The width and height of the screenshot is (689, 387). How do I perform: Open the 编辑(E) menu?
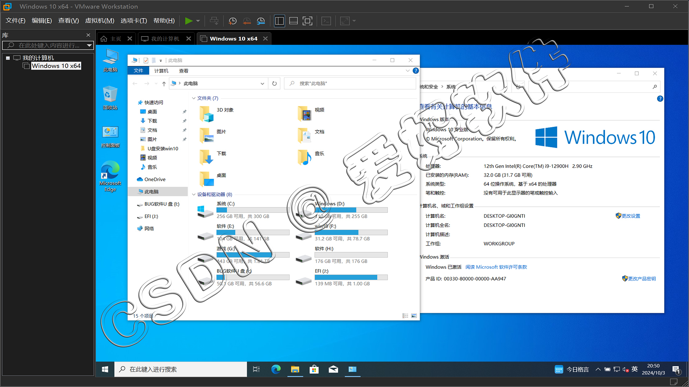tap(42, 21)
